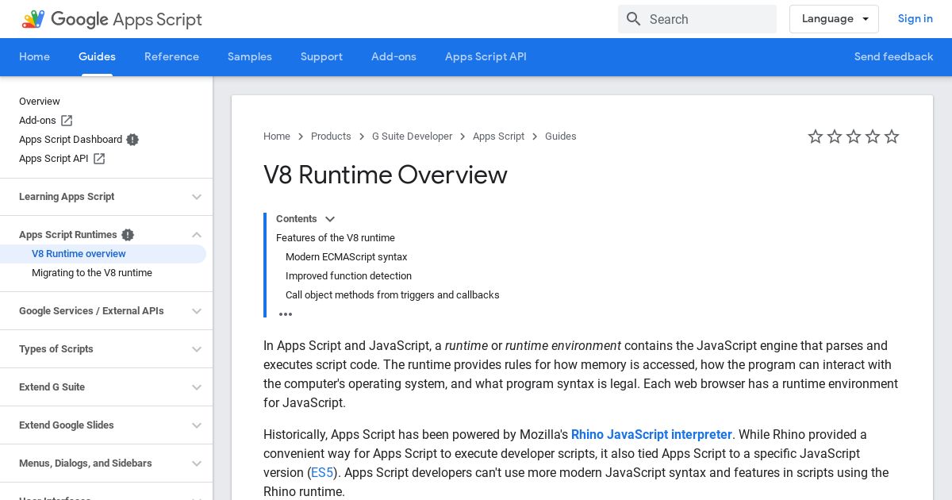Collapse the Contents list chevron
Screen dimensions: 952x500
pyautogui.click(x=330, y=219)
